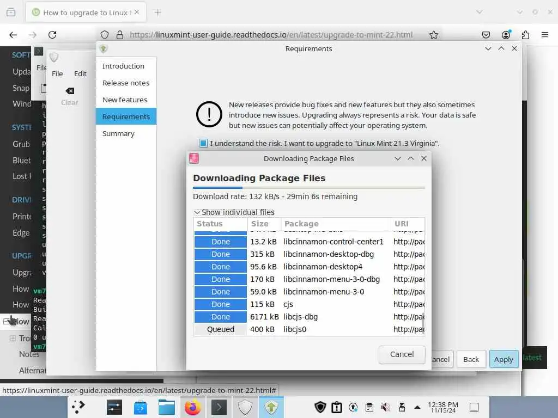This screenshot has width=558, height=418.
Task: Select the libcinnamon-menu-3-0-dbg row
Action: tap(309, 279)
